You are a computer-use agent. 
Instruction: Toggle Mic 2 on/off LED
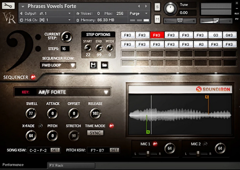[205, 144]
